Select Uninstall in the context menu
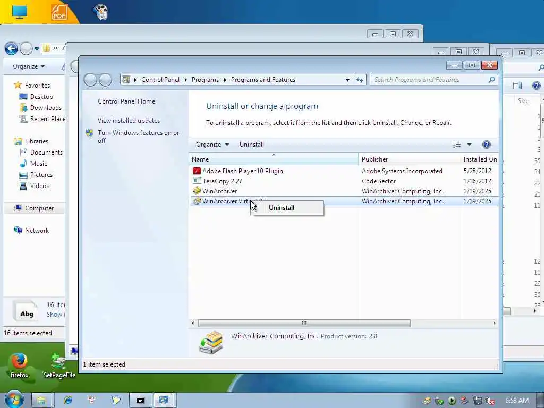The image size is (544, 408). 282,208
